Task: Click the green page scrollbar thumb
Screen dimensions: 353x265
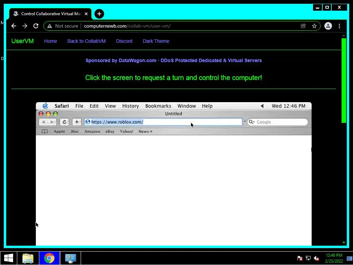Action: pyautogui.click(x=344, y=80)
